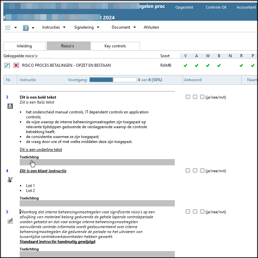Switch to the Inleiding tab
The image size is (258, 258).
click(24, 46)
